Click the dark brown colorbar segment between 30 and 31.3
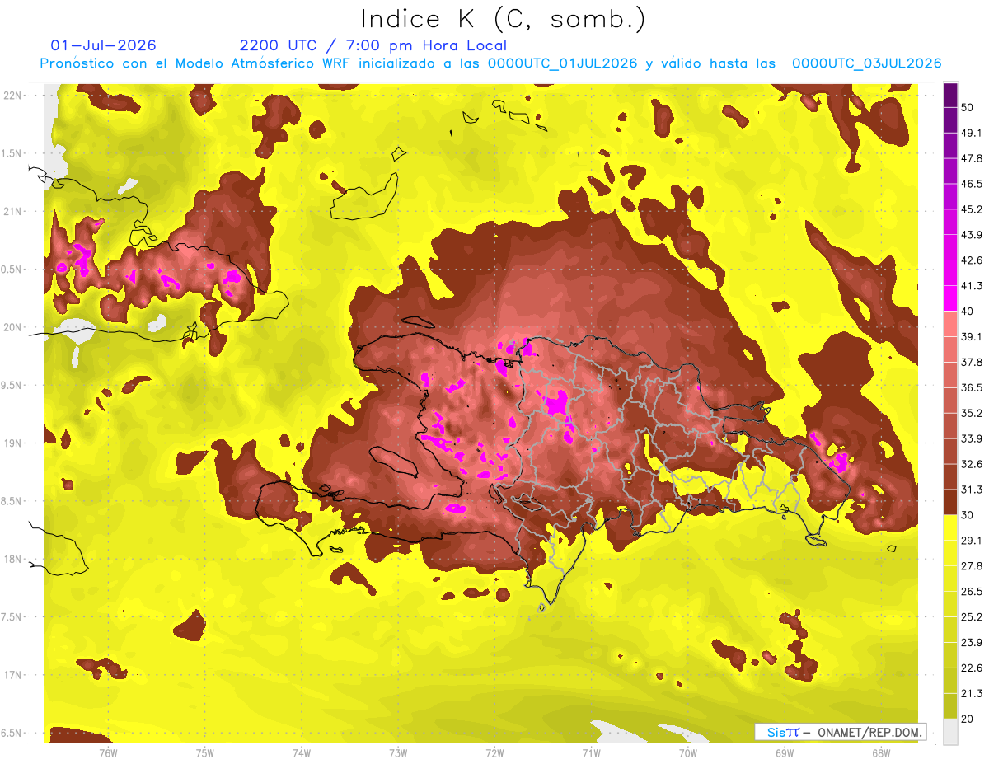 (950, 502)
